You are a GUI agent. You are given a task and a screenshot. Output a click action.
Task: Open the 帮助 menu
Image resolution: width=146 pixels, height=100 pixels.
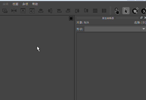35,4
